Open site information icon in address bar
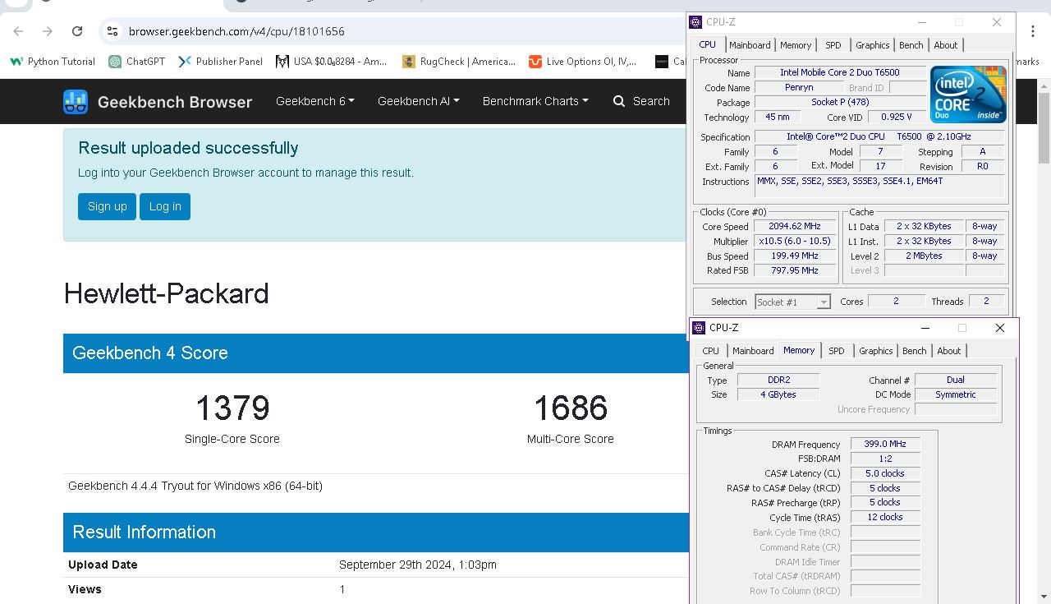Image resolution: width=1051 pixels, height=604 pixels. click(112, 31)
